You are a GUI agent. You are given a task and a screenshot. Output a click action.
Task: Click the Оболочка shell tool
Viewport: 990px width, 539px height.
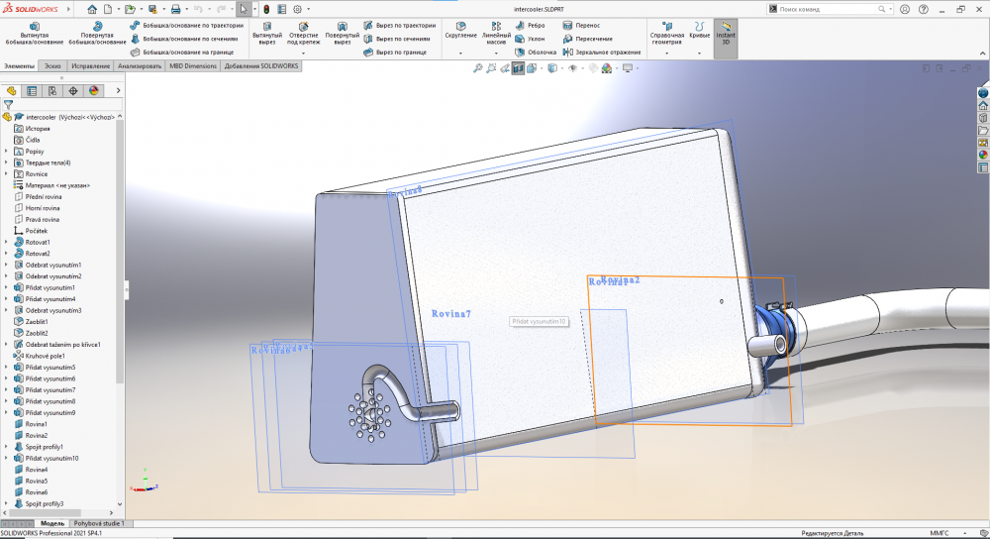point(535,52)
